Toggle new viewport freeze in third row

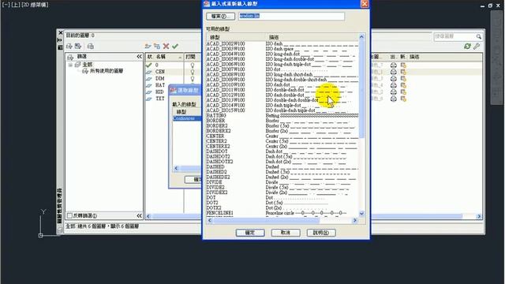[403, 79]
